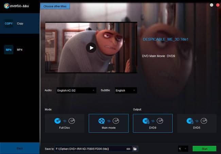Select the MP4 icon in sidebar
Viewport: 221px width, 154px height.
[8, 50]
